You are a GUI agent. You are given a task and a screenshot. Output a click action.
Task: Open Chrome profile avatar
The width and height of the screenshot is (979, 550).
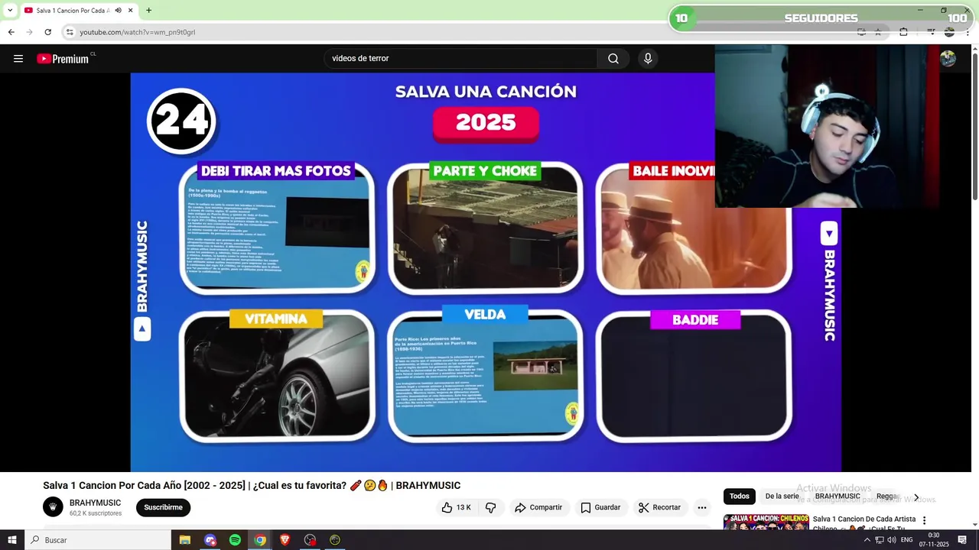(x=949, y=32)
